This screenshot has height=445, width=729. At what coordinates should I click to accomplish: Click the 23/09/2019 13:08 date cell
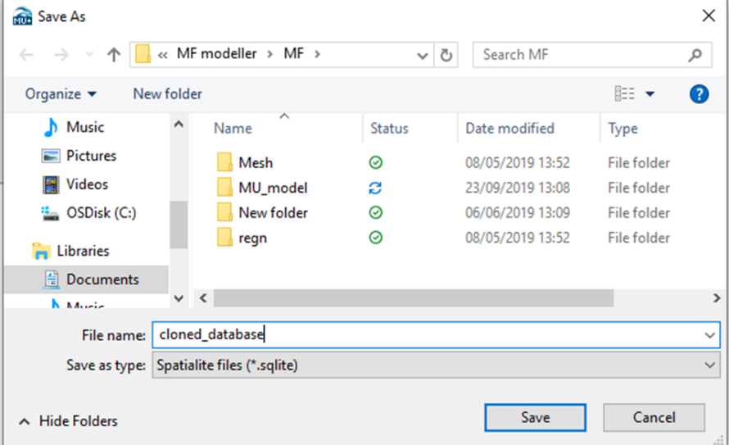[x=518, y=188]
